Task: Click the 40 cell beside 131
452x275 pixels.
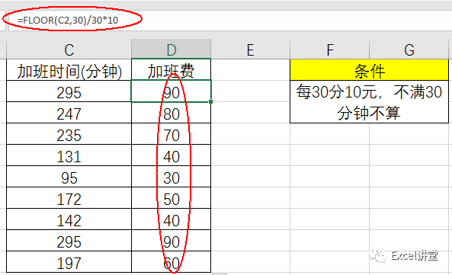Action: pyautogui.click(x=172, y=155)
